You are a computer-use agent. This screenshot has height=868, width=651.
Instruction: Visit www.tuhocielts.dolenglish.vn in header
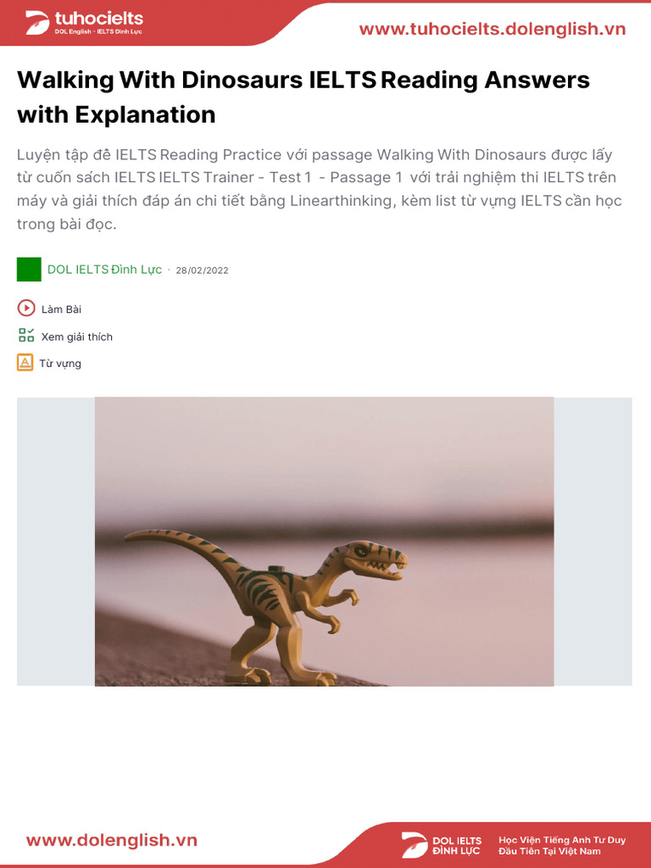[x=492, y=29]
